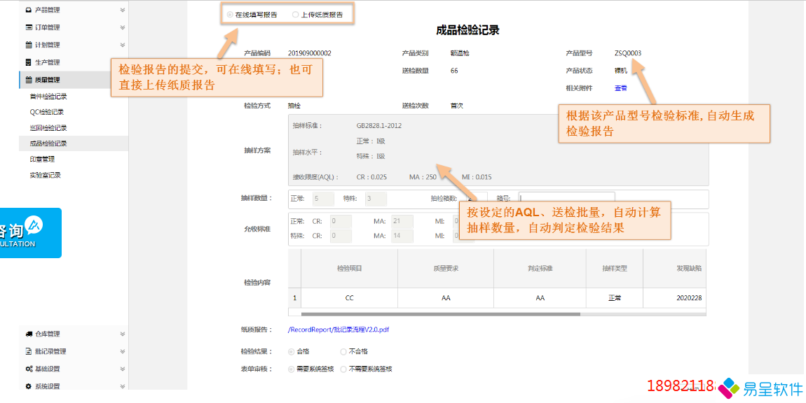This screenshot has width=806, height=403.
Task: Mark inspection result as 不合格
Action: 343,352
